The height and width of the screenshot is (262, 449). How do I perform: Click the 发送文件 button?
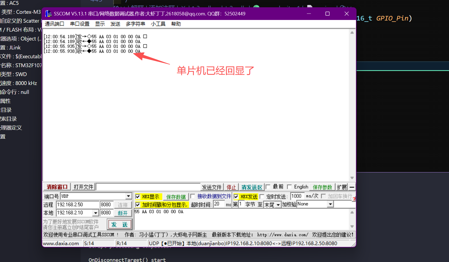212,187
